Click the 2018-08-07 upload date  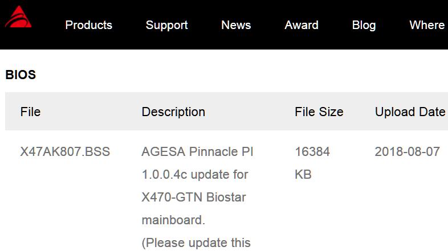[x=407, y=152]
